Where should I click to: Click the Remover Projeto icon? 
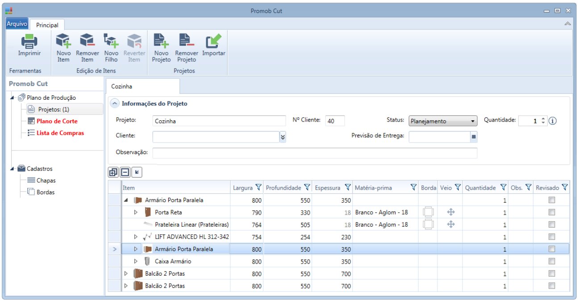pyautogui.click(x=186, y=42)
